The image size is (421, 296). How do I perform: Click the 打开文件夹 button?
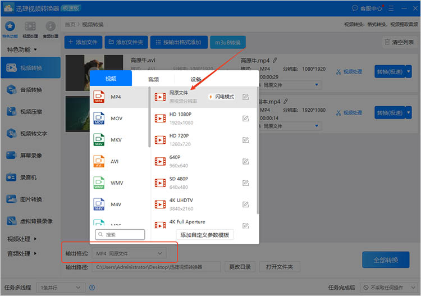(x=279, y=267)
